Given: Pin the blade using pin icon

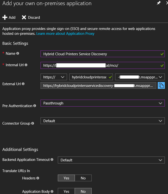Looking at the screenshot, I should tap(159, 3).
